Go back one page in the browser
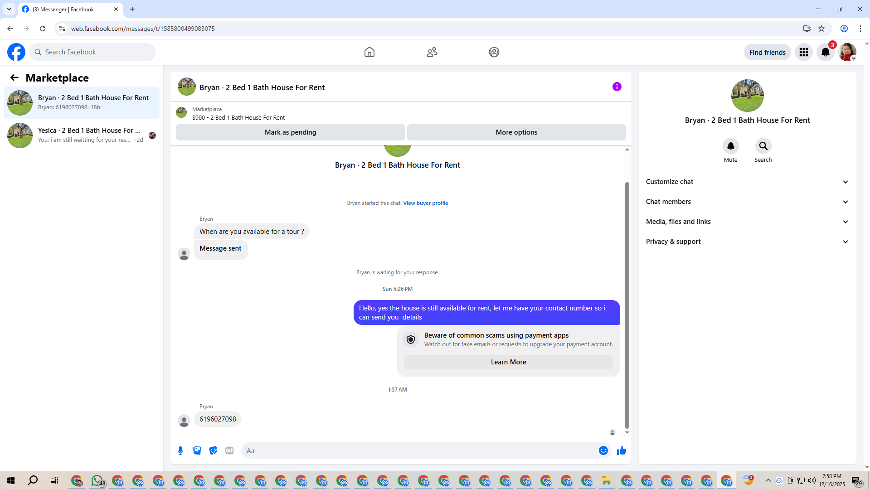The image size is (870, 489). point(10,29)
